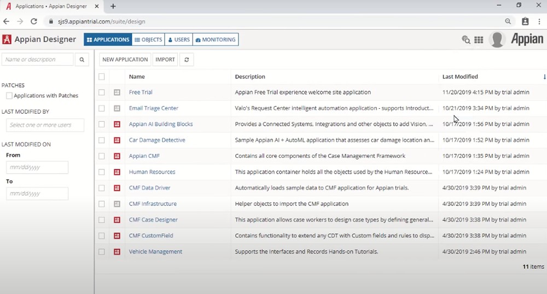Click the search magnifier button in sidebar
Screen dimensions: 547x294
tap(82, 60)
